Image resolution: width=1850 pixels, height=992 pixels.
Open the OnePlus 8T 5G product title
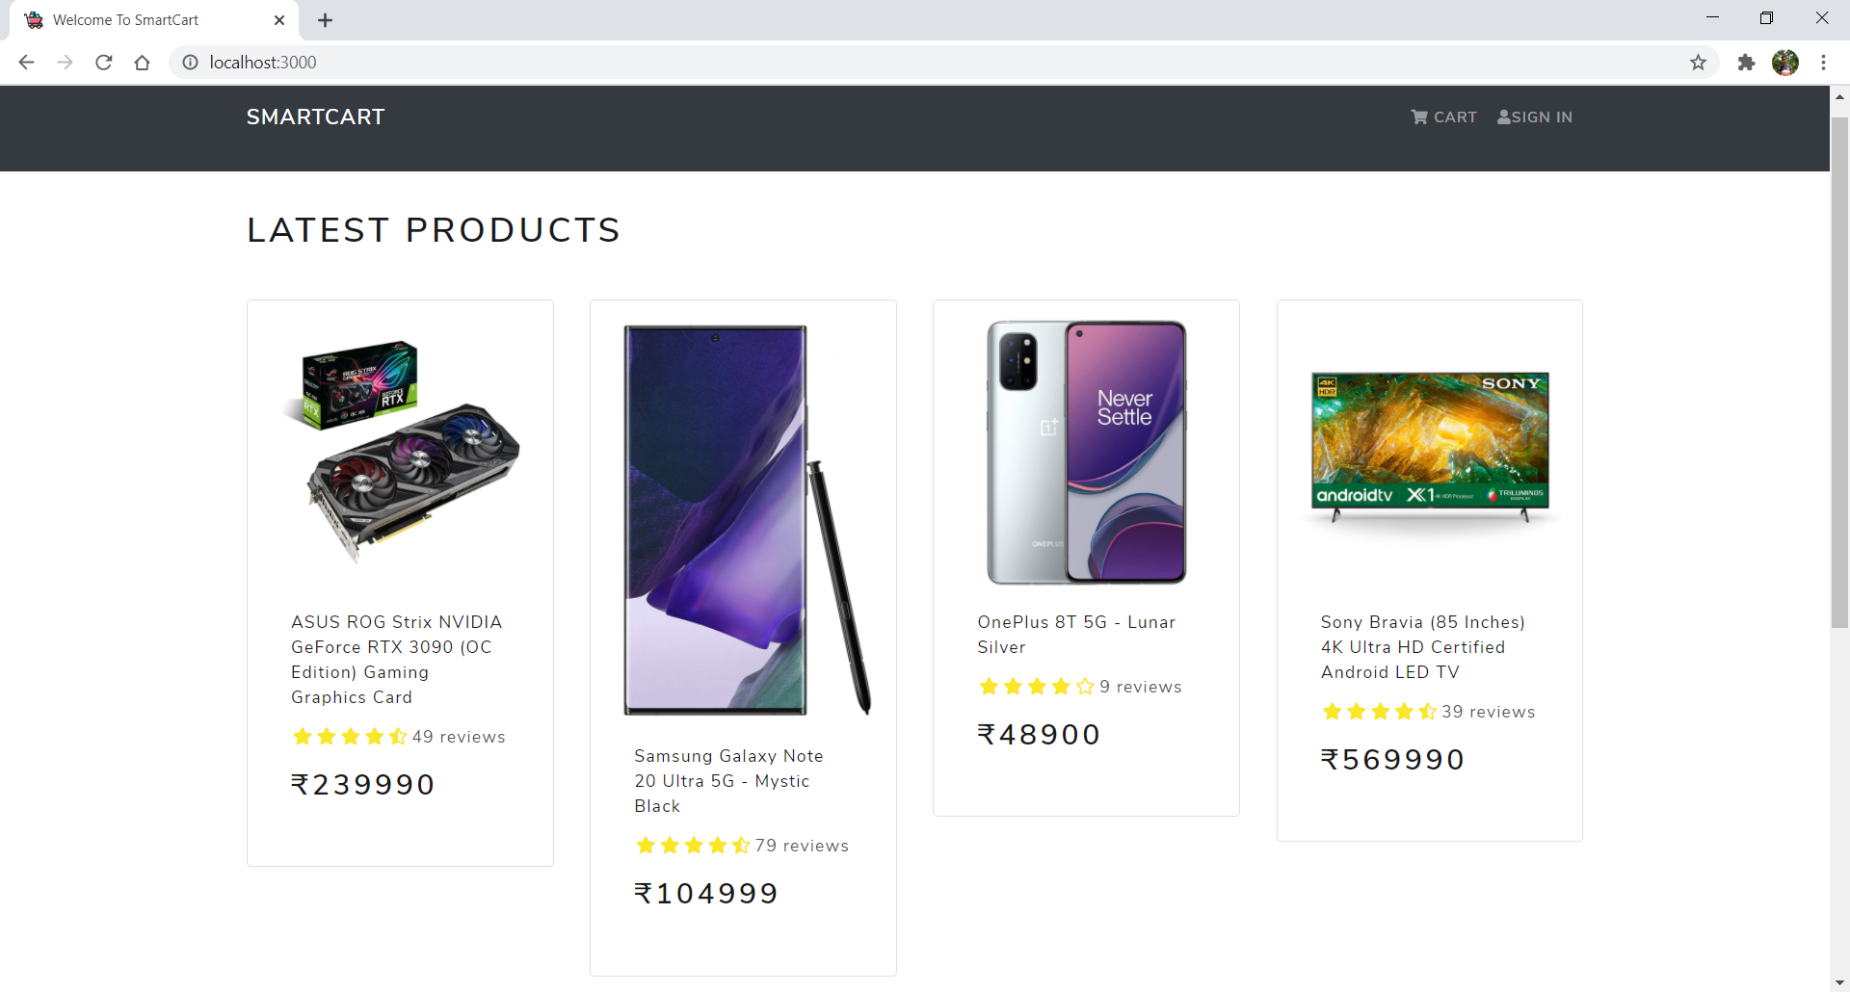coord(1076,635)
